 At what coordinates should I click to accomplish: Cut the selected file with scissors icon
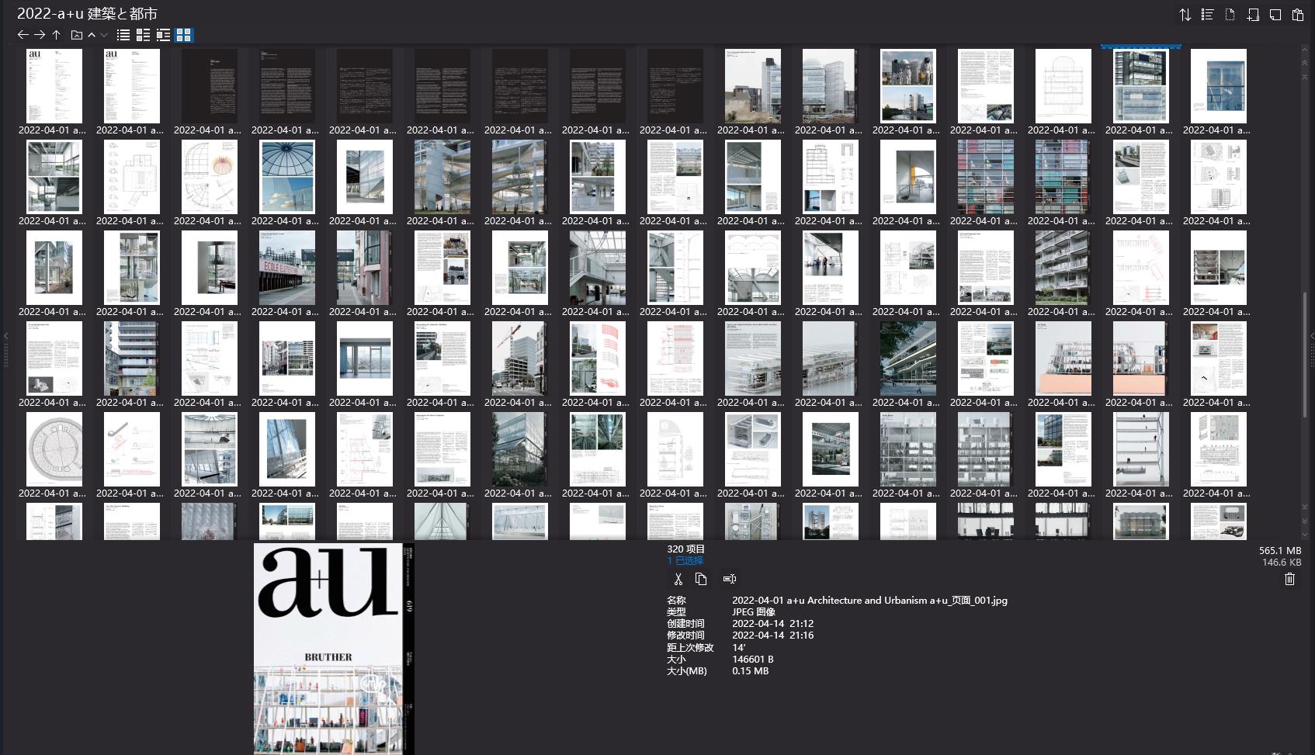(x=678, y=579)
